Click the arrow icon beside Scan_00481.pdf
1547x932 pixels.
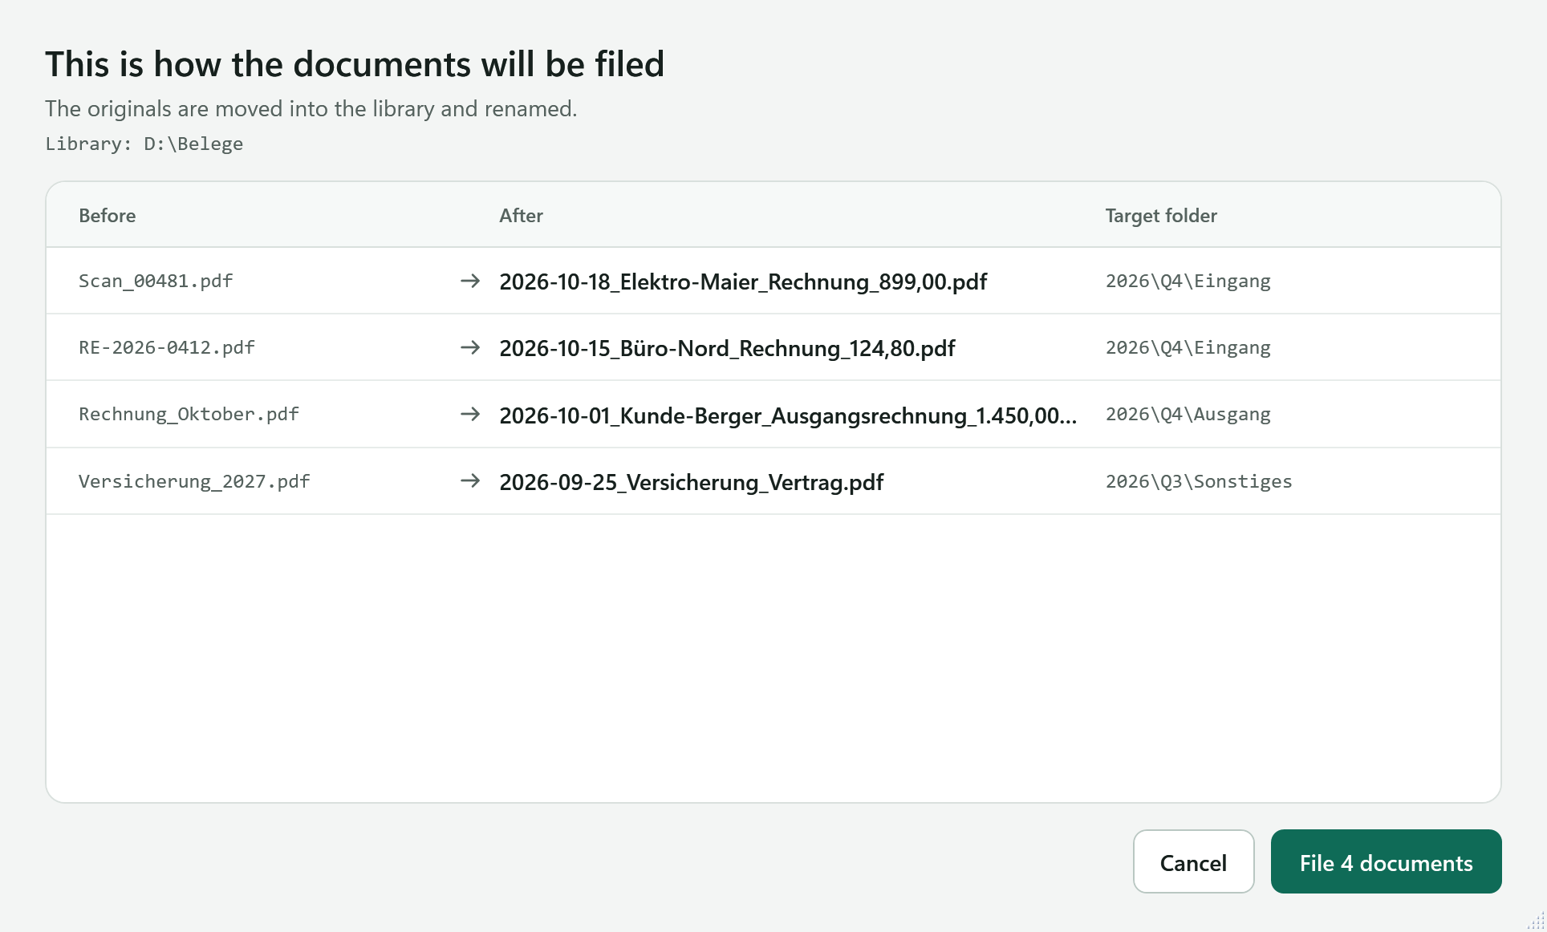[470, 281]
